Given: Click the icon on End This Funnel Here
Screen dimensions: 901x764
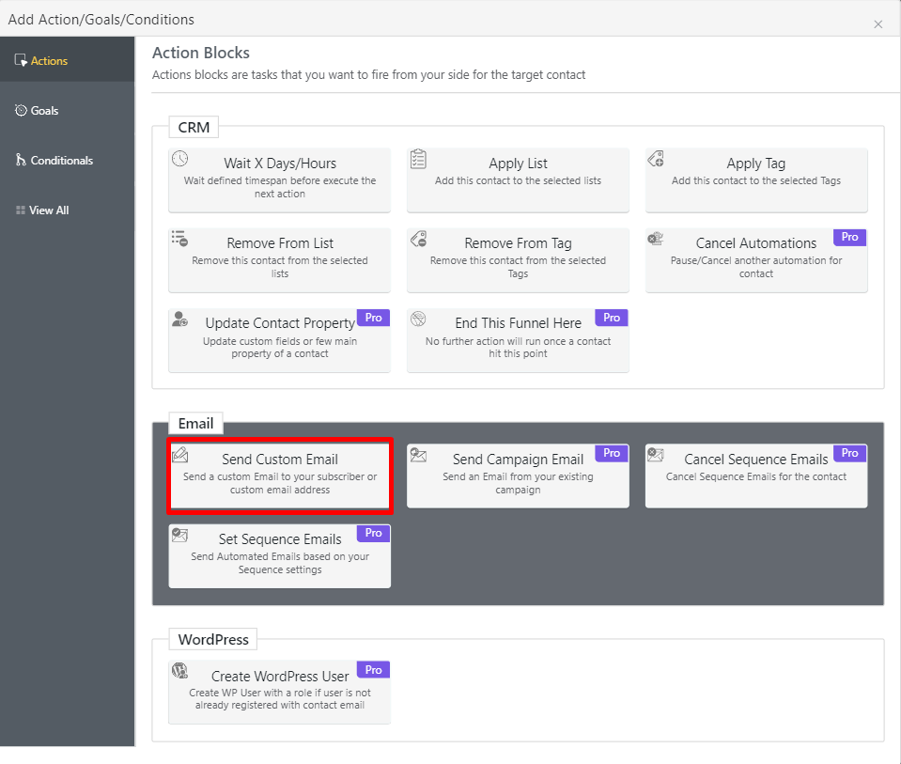Looking at the screenshot, I should point(419,319).
